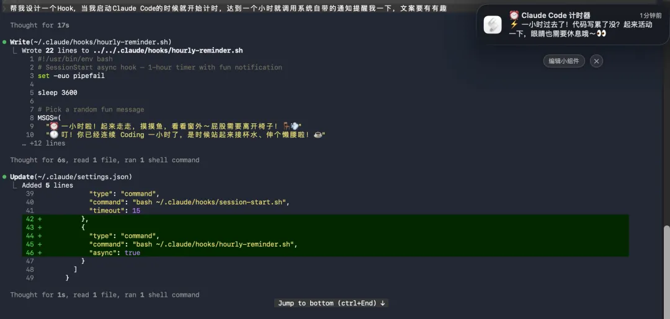Click line 40 session-start.sh command string
Viewport: 670px width, 319px height.
point(189,202)
